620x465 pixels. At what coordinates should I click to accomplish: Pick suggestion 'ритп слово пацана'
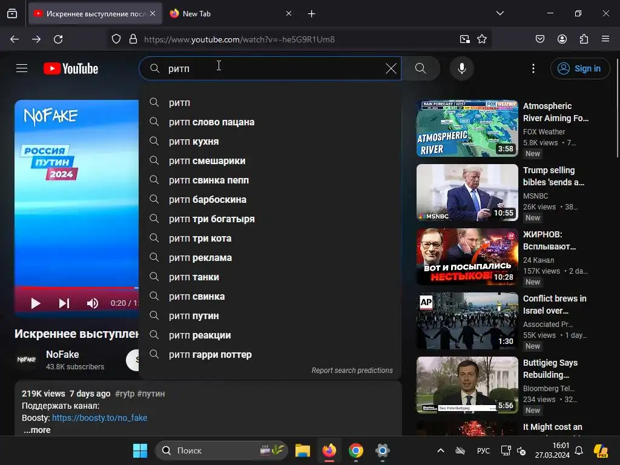(x=270, y=122)
